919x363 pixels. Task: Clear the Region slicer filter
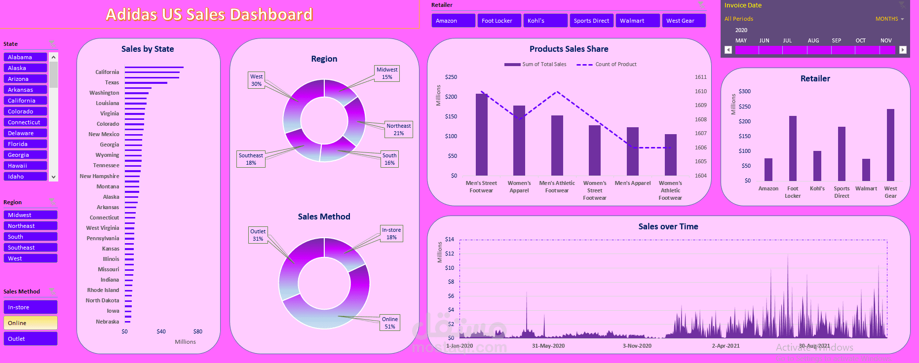click(x=52, y=202)
